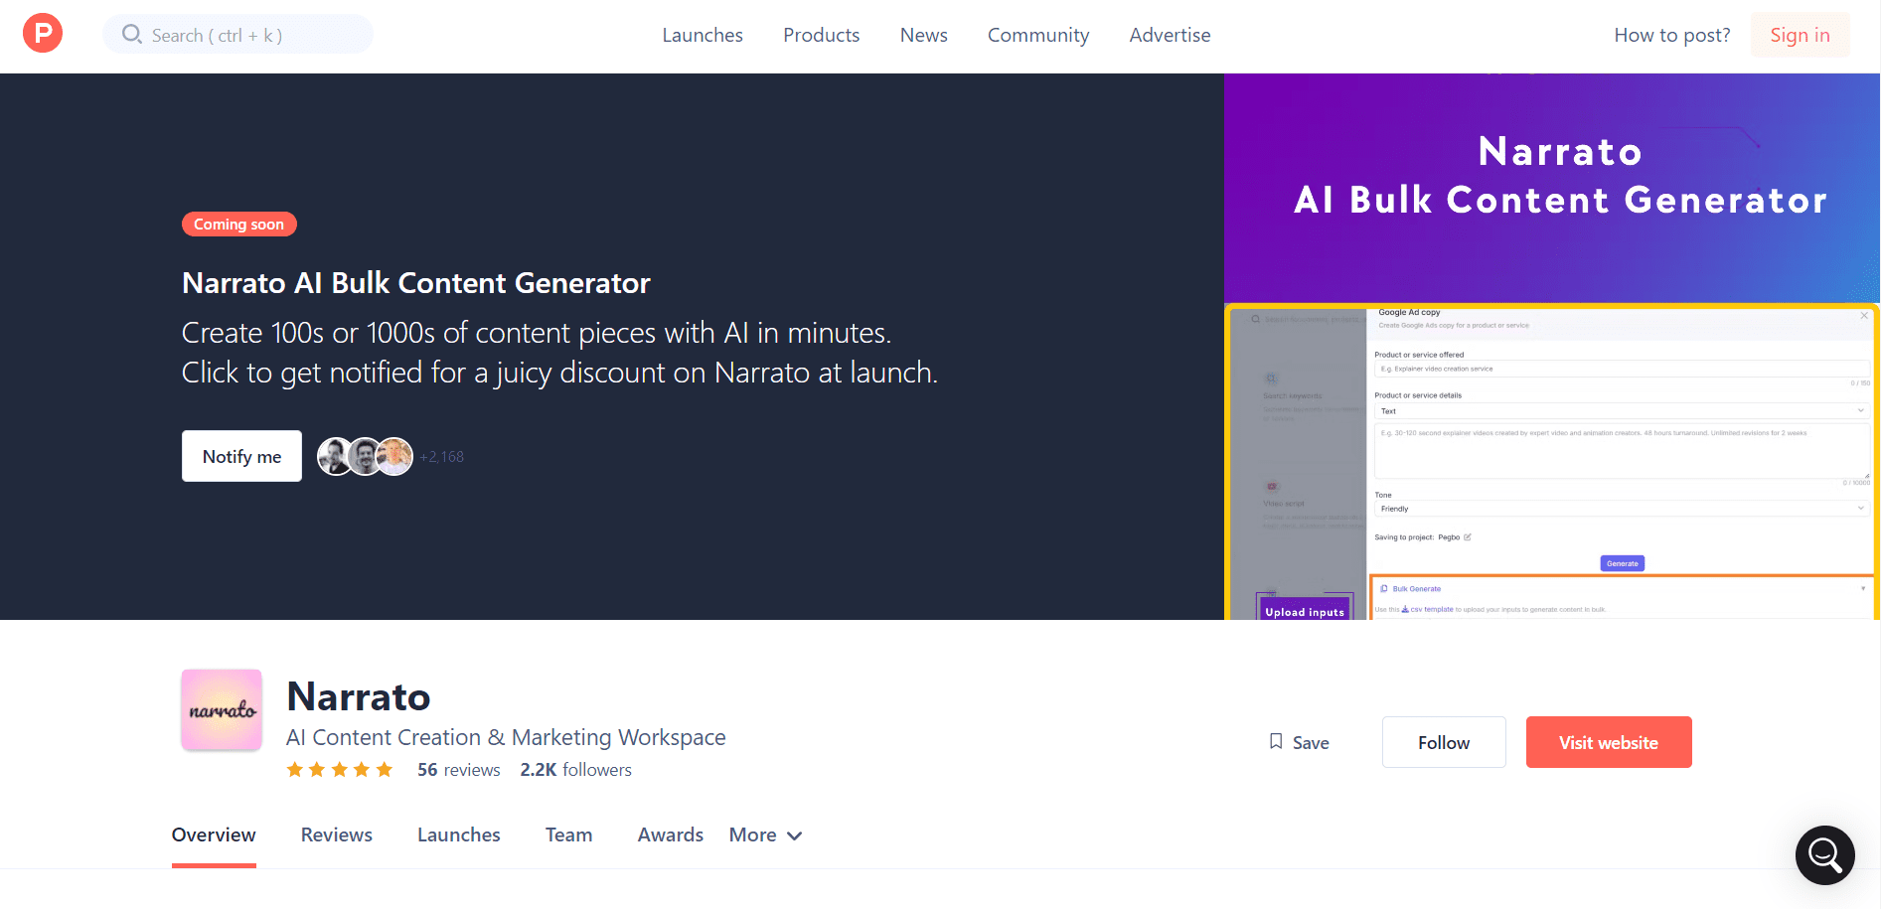This screenshot has height=909, width=1881.
Task: Click the Notify me button
Action: click(241, 456)
